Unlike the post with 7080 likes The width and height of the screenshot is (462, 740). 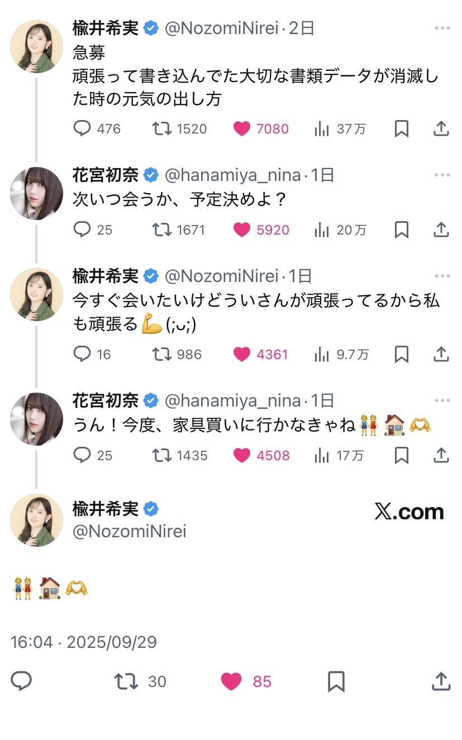point(242,129)
